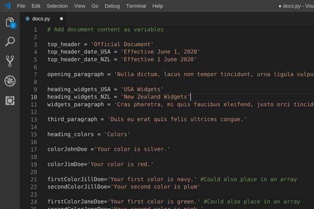
Task: Select the docs.py editor tab
Action: coord(43,19)
